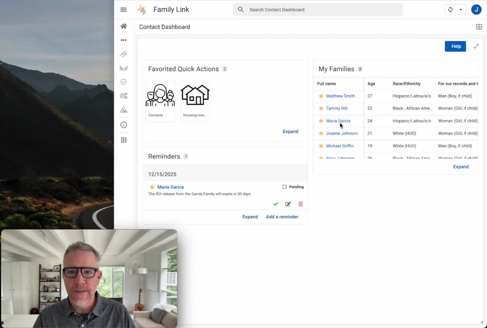Expand the Favorited Quick Actions panel

[290, 132]
